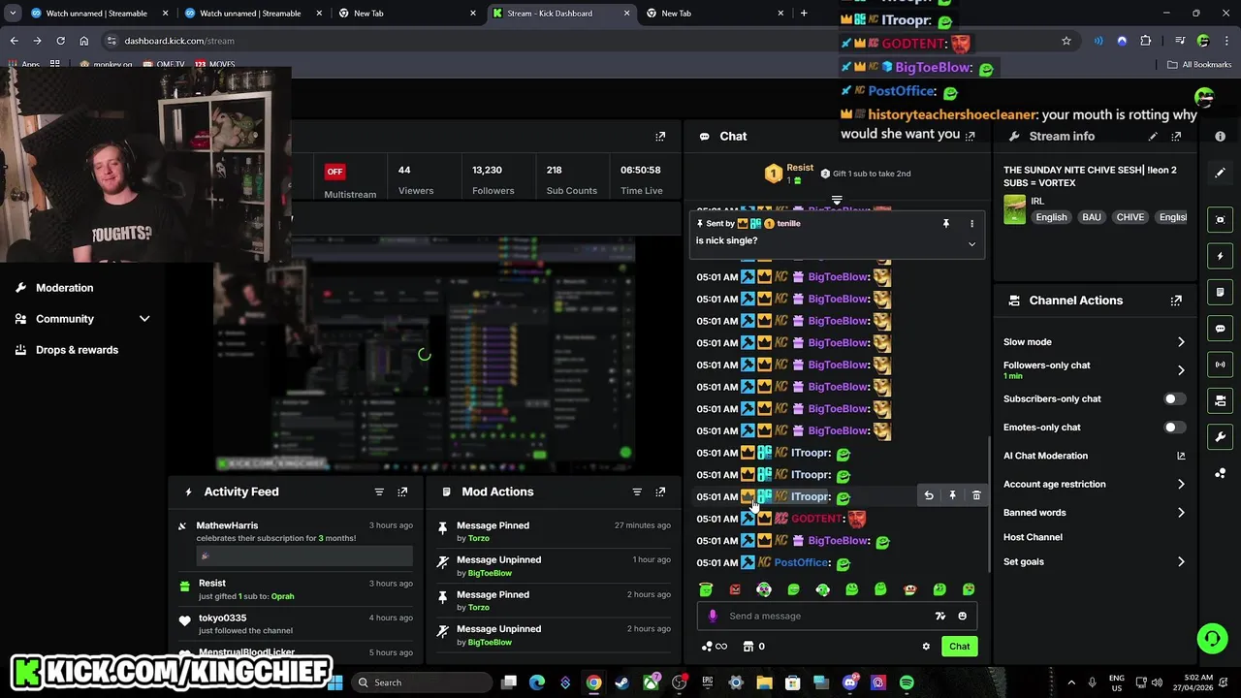Delete the hovered ITroopr chat message
This screenshot has width=1241, height=698.
pos(976,496)
